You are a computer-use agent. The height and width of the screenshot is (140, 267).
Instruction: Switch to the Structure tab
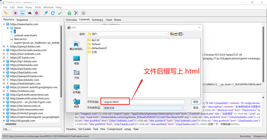coord(9,20)
